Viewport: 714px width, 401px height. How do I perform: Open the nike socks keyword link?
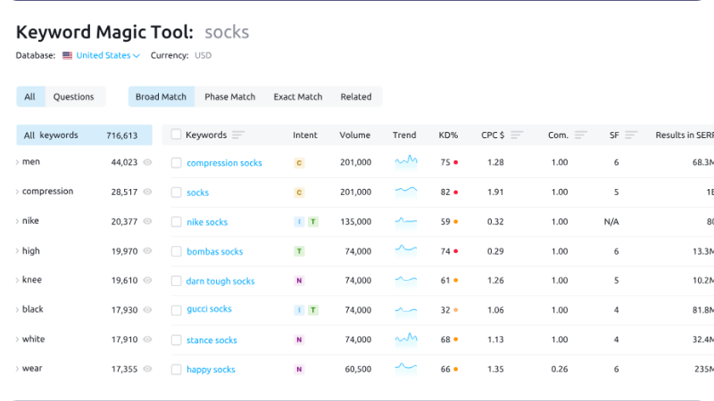tap(207, 222)
